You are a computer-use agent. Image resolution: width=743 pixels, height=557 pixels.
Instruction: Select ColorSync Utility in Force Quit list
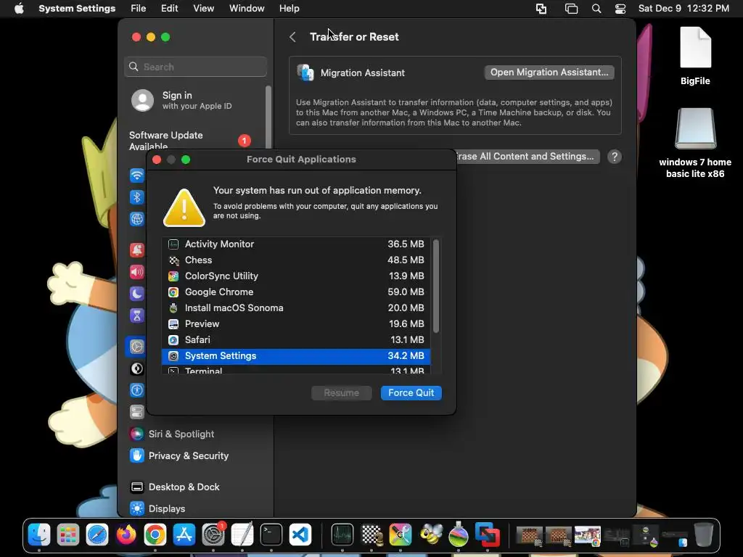(x=296, y=276)
